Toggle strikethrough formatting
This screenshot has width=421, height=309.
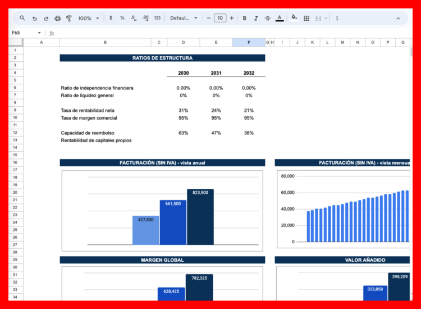click(x=268, y=19)
